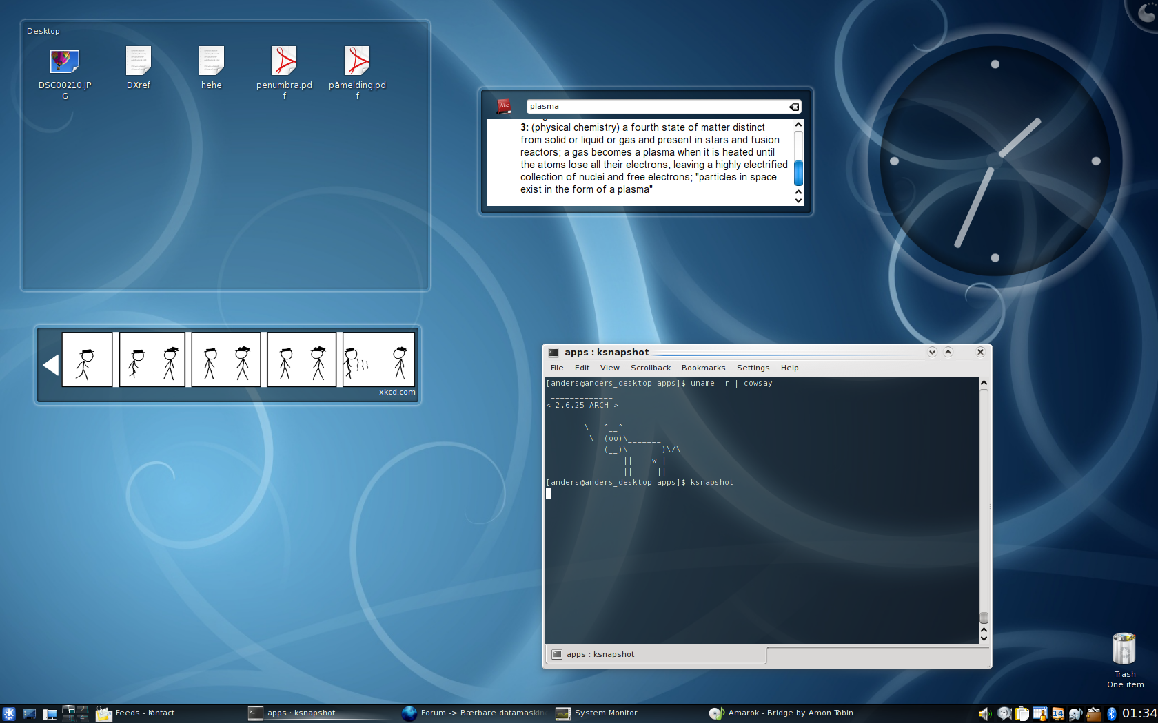This screenshot has width=1158, height=723.
Task: Maximize the Konsole window
Action: 948,352
